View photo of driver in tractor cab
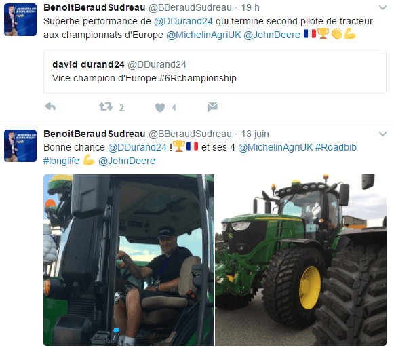This screenshot has width=394, height=352. (129, 260)
